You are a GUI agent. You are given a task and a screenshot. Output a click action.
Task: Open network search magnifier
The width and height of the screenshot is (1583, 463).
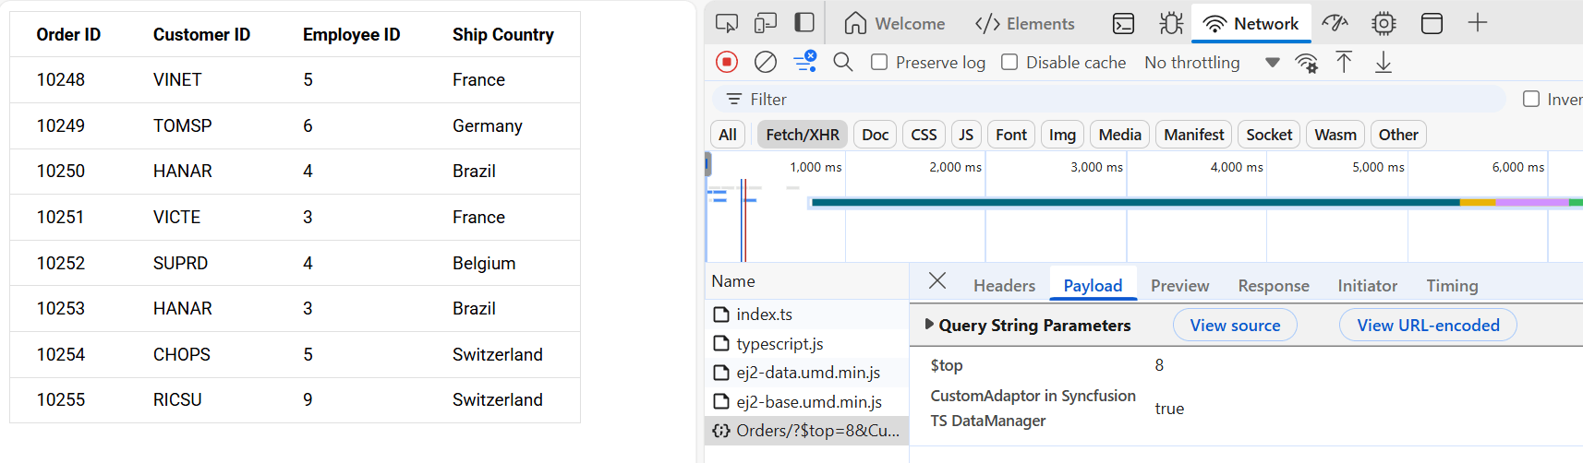pos(842,62)
